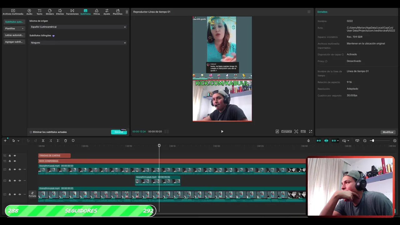Click the timeline zoom in icon
Screen dimensions: 400x225
pos(395,141)
